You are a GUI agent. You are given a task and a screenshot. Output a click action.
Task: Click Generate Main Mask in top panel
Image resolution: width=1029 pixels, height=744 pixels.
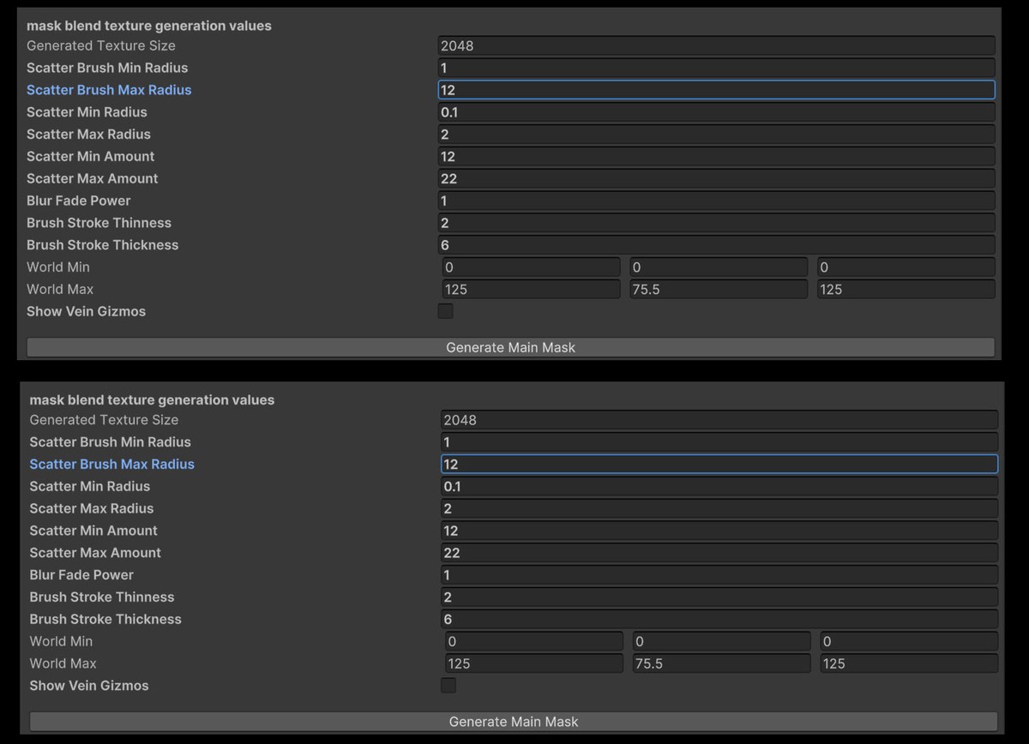(x=511, y=347)
